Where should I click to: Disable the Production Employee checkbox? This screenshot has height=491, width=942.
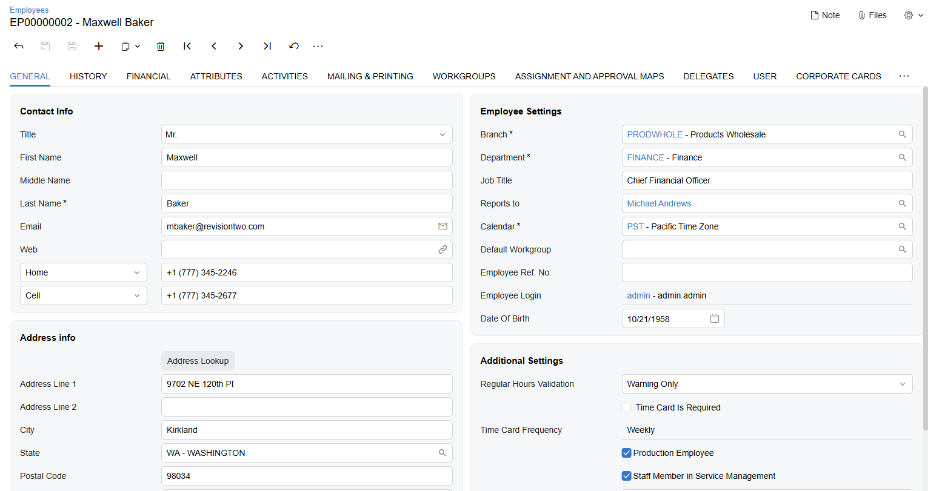pos(626,453)
